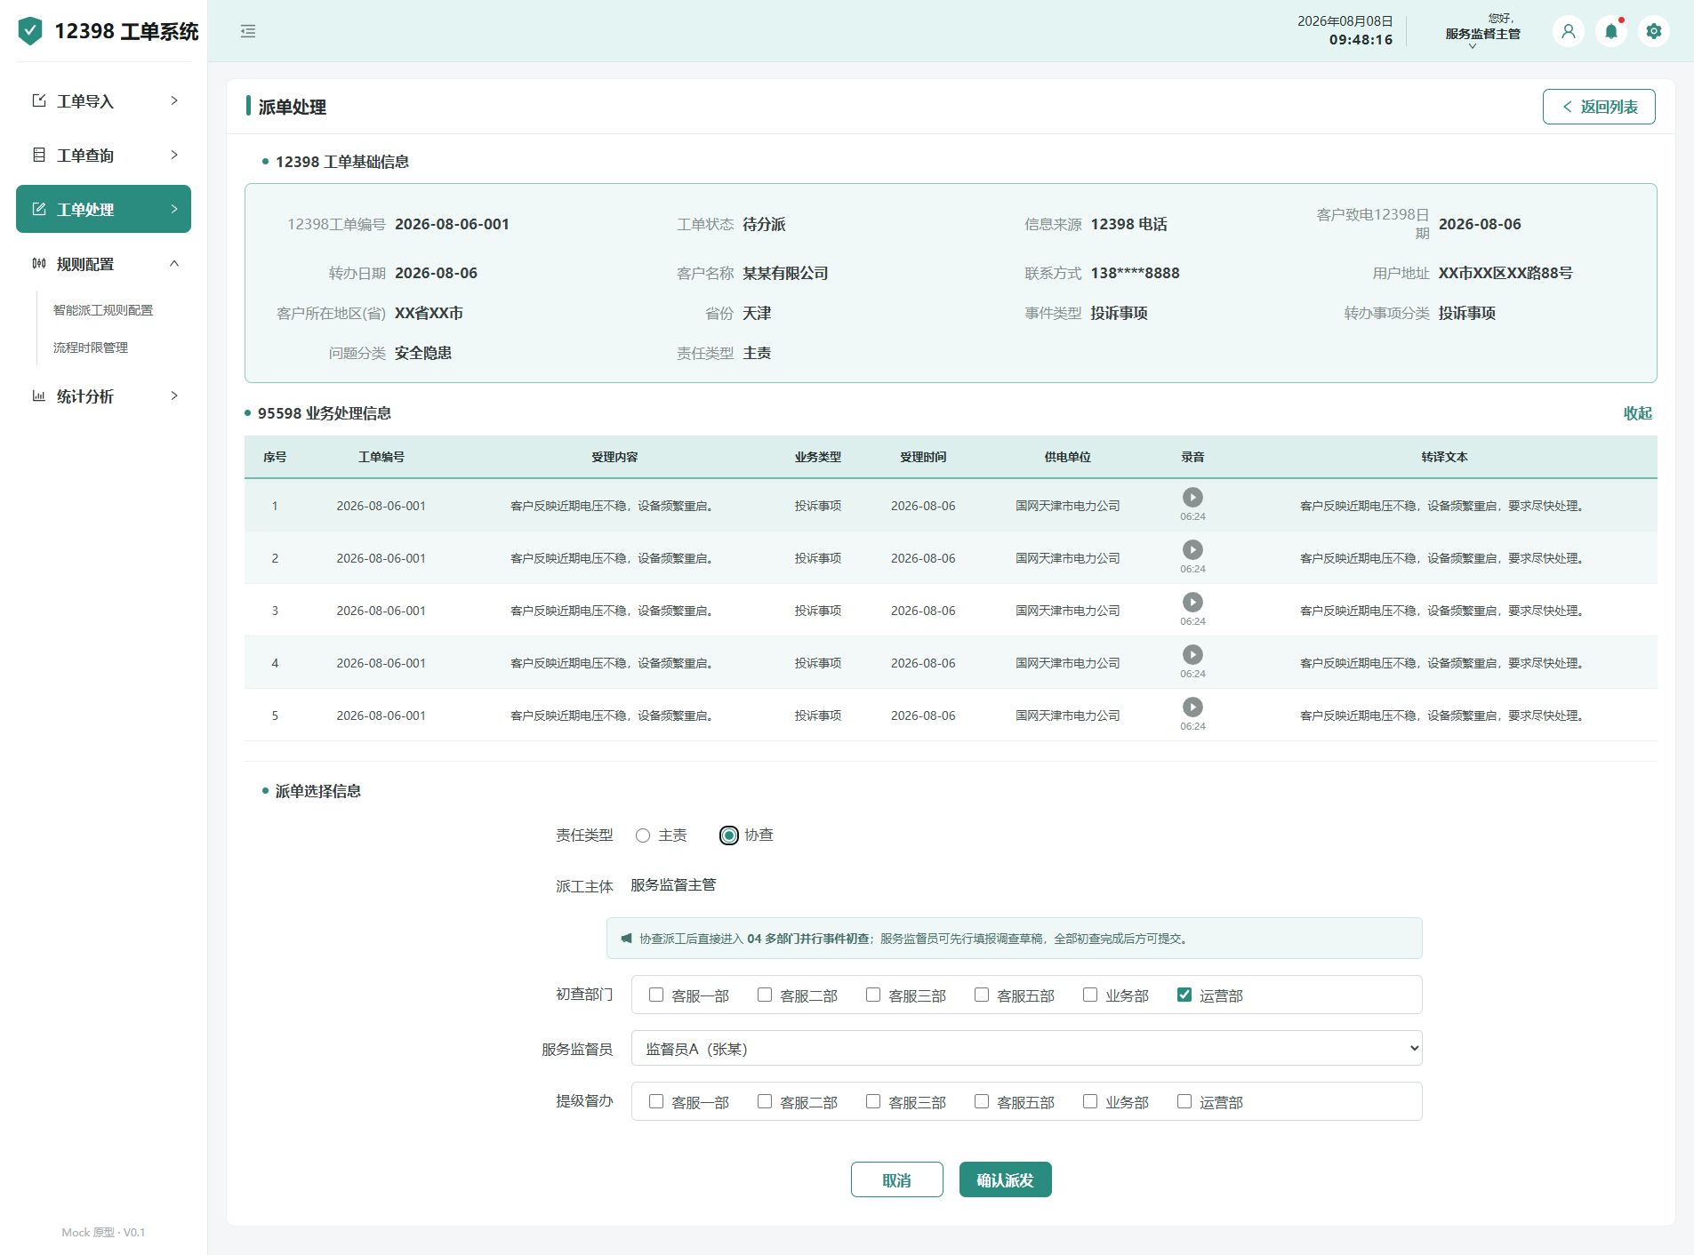The height and width of the screenshot is (1255, 1694).
Task: Open the 工单处理 menu
Action: click(103, 209)
